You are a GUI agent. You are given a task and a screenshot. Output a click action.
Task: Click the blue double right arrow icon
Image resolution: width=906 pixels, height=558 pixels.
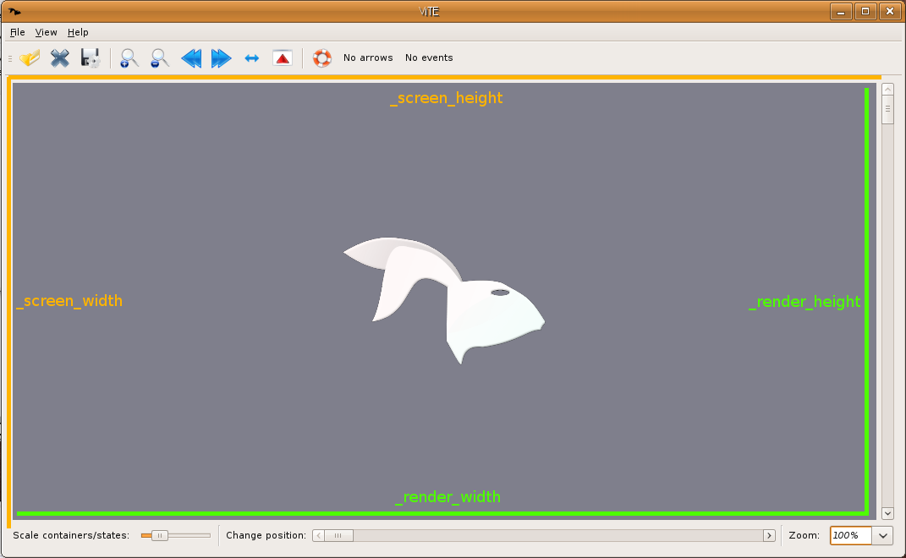click(x=221, y=58)
